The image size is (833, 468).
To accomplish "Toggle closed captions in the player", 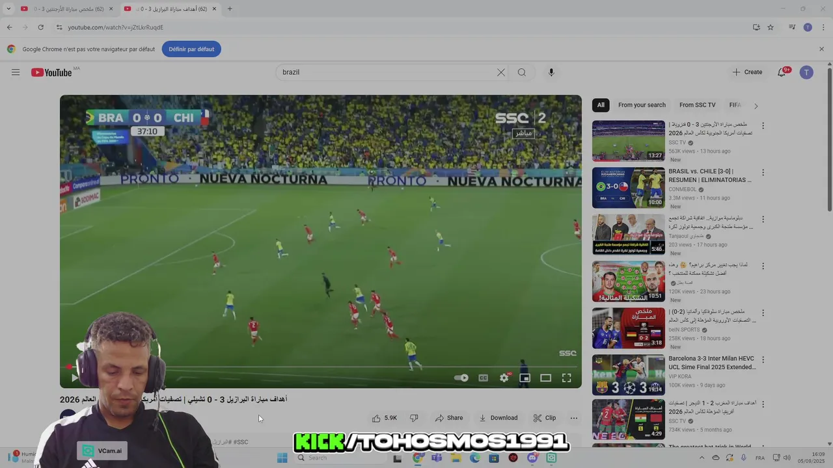I will pyautogui.click(x=484, y=378).
